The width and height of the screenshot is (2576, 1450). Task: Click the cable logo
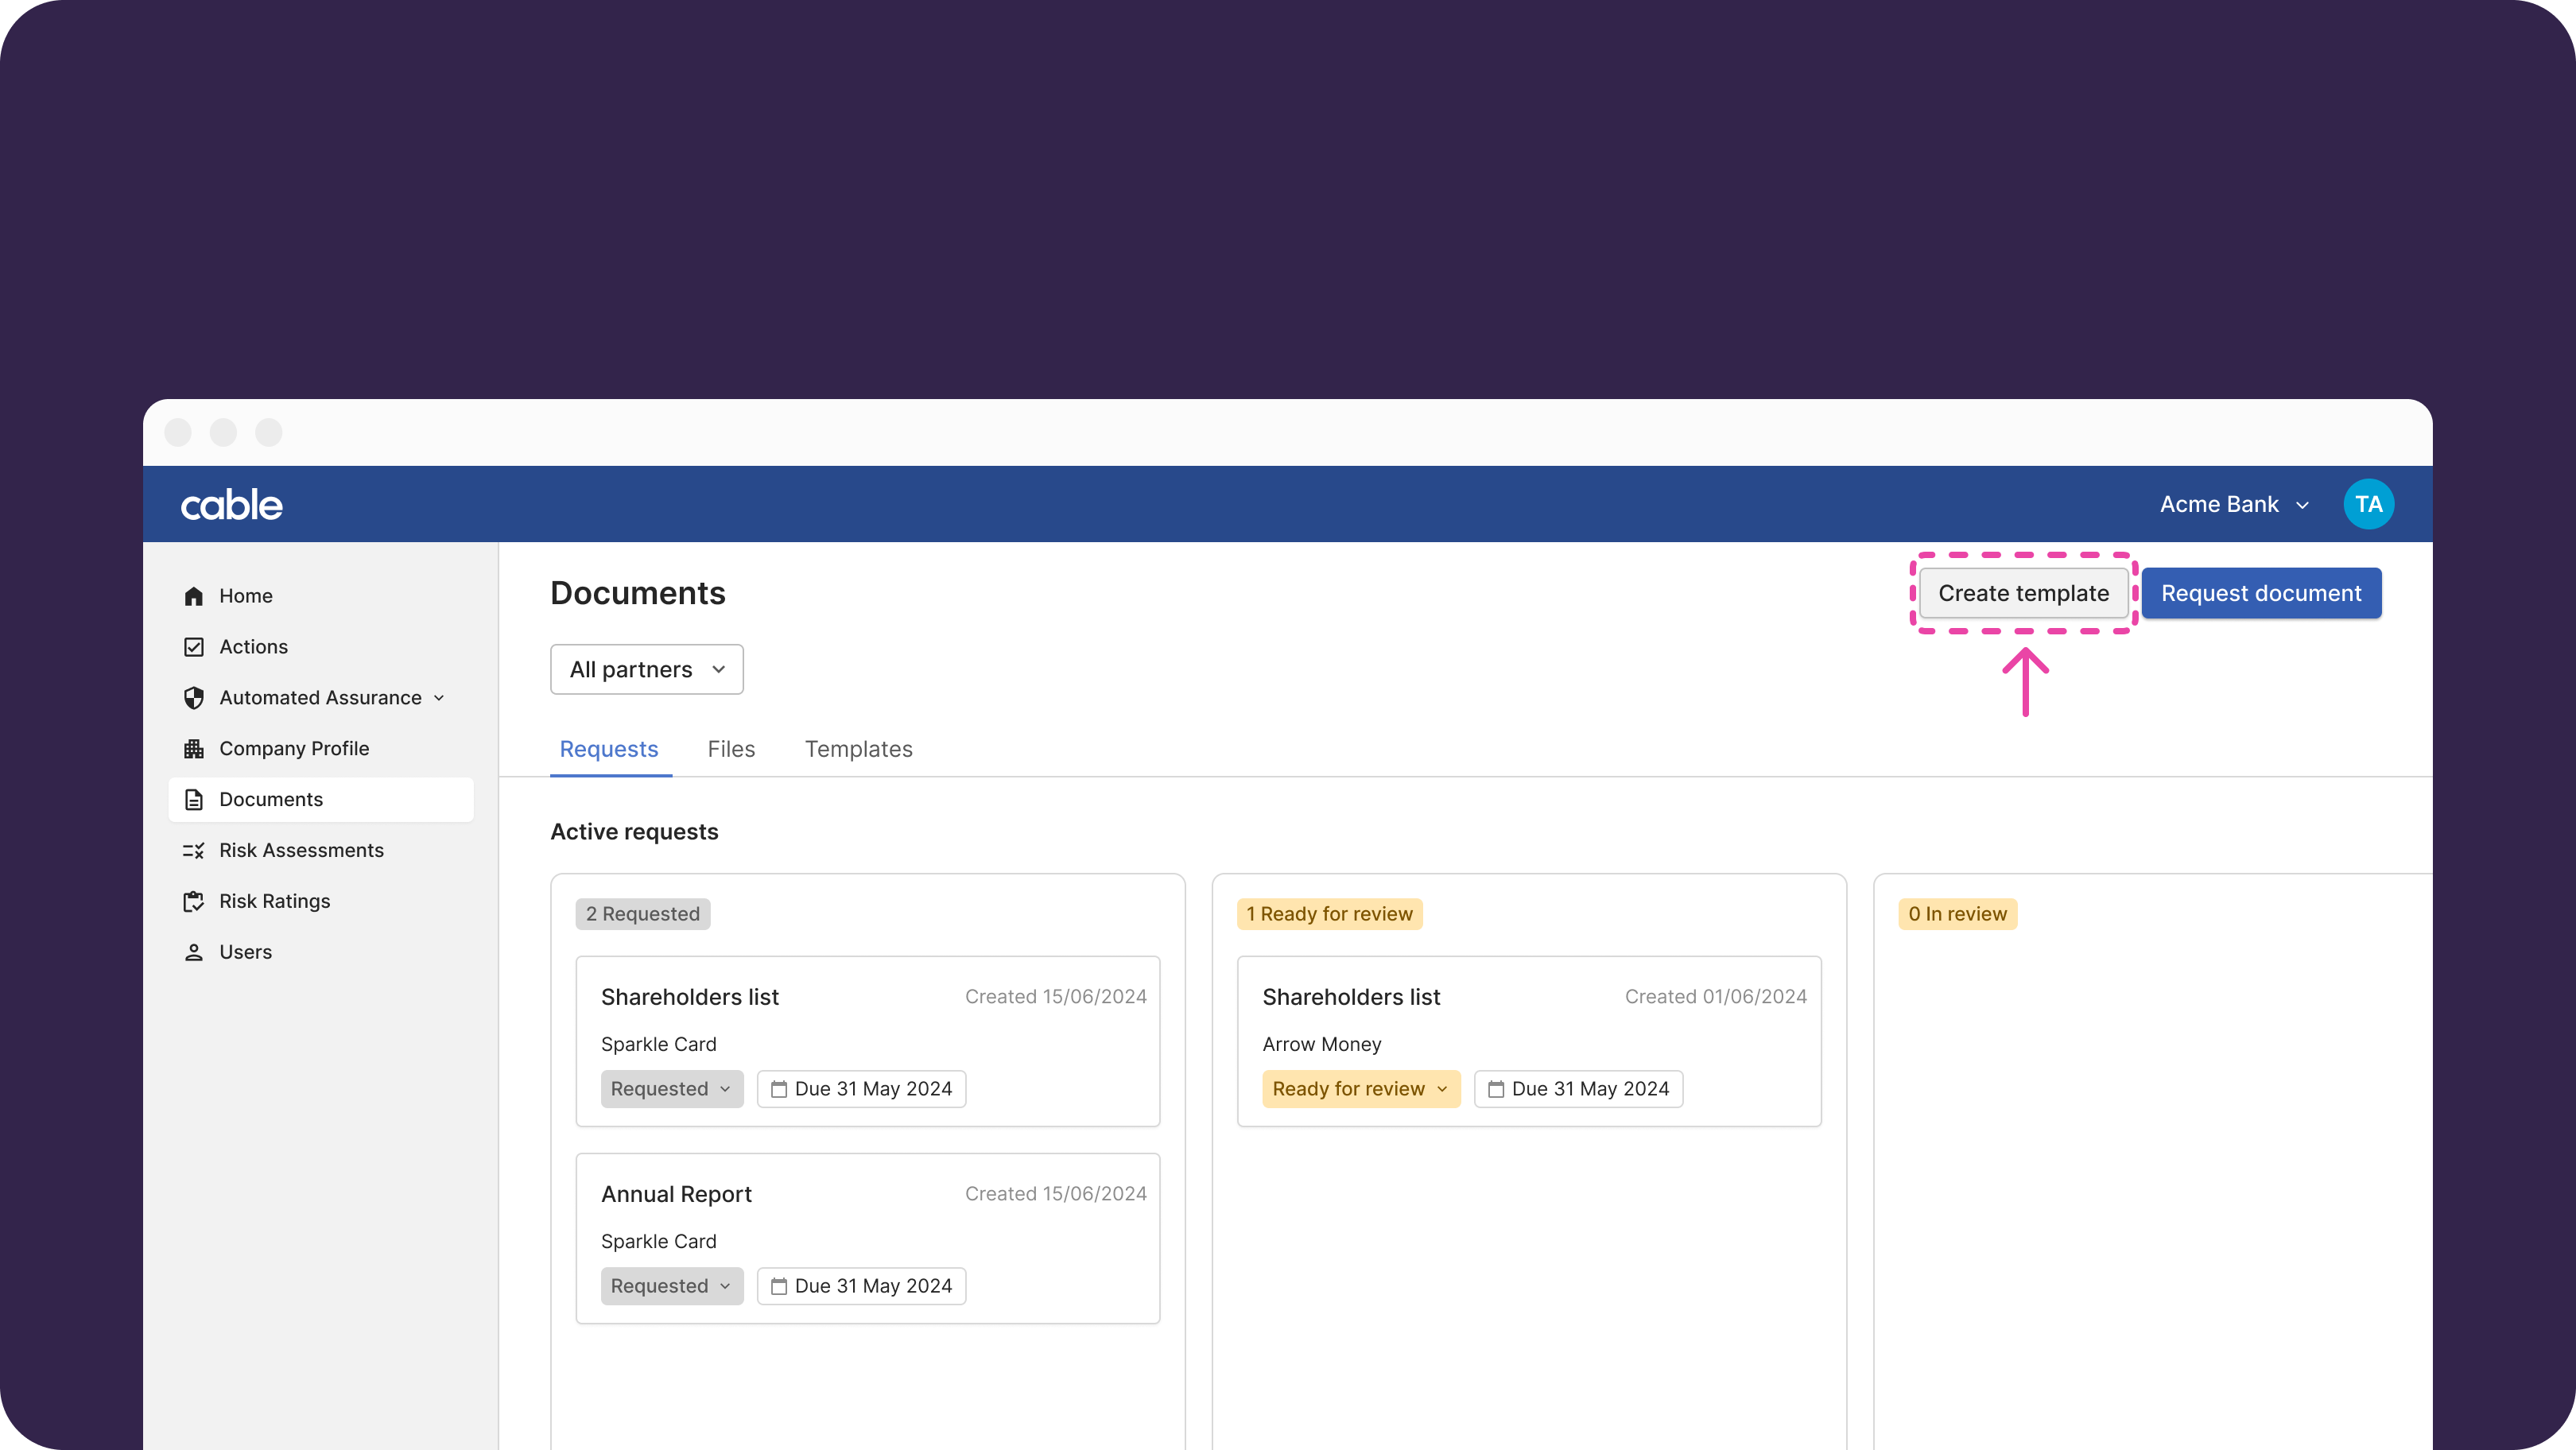click(232, 505)
